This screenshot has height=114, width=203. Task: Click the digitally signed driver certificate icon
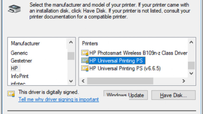pos(11,94)
